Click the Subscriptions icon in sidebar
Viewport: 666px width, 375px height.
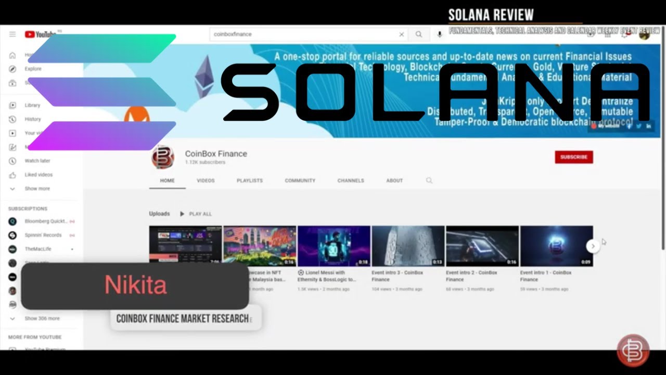click(13, 83)
